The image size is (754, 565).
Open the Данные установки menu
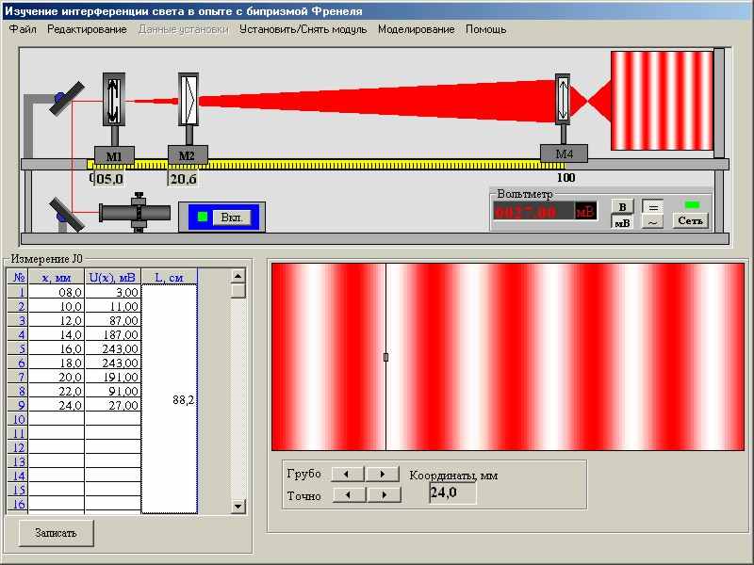click(184, 29)
